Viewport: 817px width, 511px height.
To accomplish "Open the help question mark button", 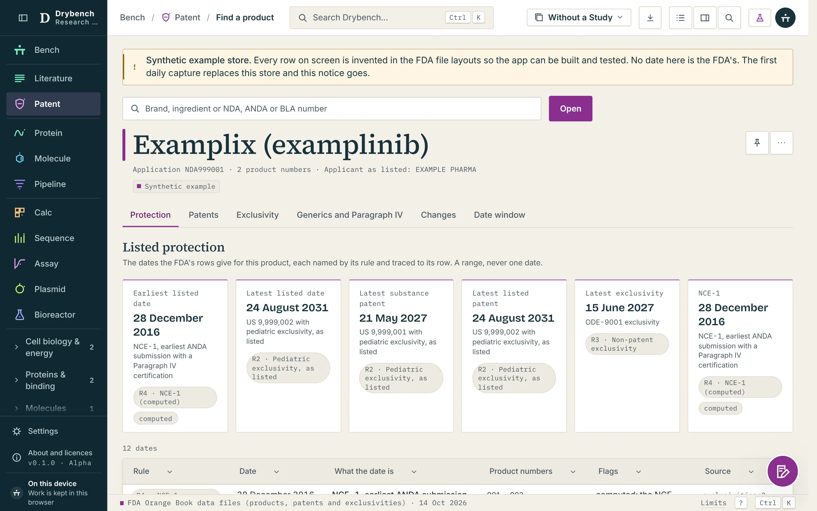I will point(741,503).
